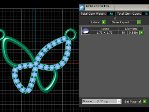Open the Diamond material dropdown
Image resolution: width=149 pixels, height=112 pixels.
coord(119,101)
